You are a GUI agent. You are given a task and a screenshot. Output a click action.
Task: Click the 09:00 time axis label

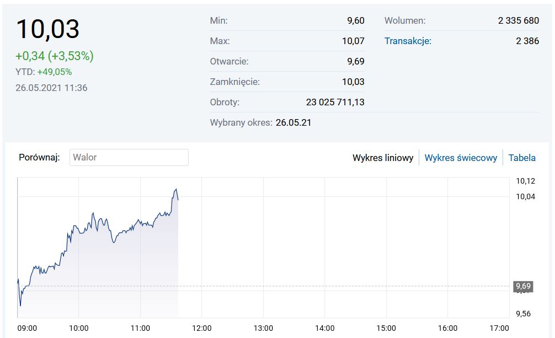27,328
